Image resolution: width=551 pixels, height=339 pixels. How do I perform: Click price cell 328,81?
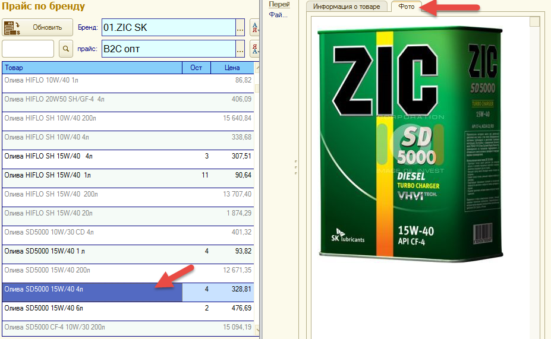(x=232, y=292)
